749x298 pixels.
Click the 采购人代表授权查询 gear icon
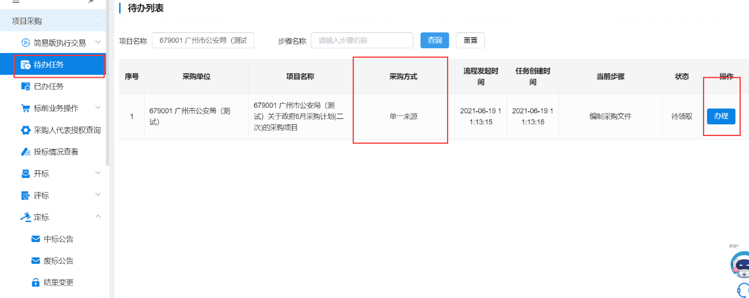click(25, 130)
